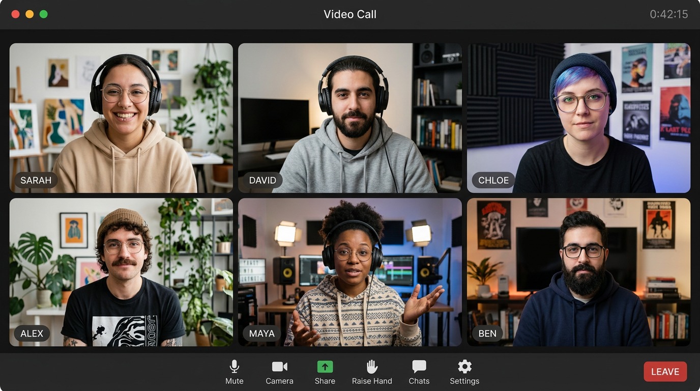The width and height of the screenshot is (700, 391).
Task: Click the BEN name label
Action: pyautogui.click(x=487, y=333)
